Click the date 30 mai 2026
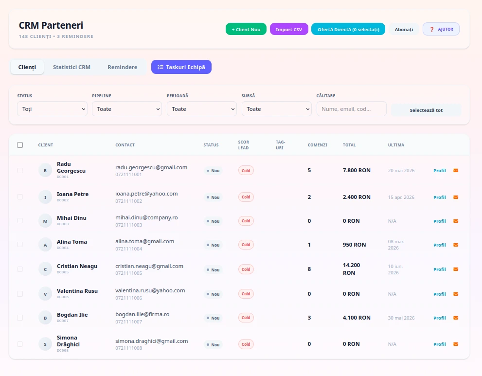The height and width of the screenshot is (376, 482). click(401, 318)
